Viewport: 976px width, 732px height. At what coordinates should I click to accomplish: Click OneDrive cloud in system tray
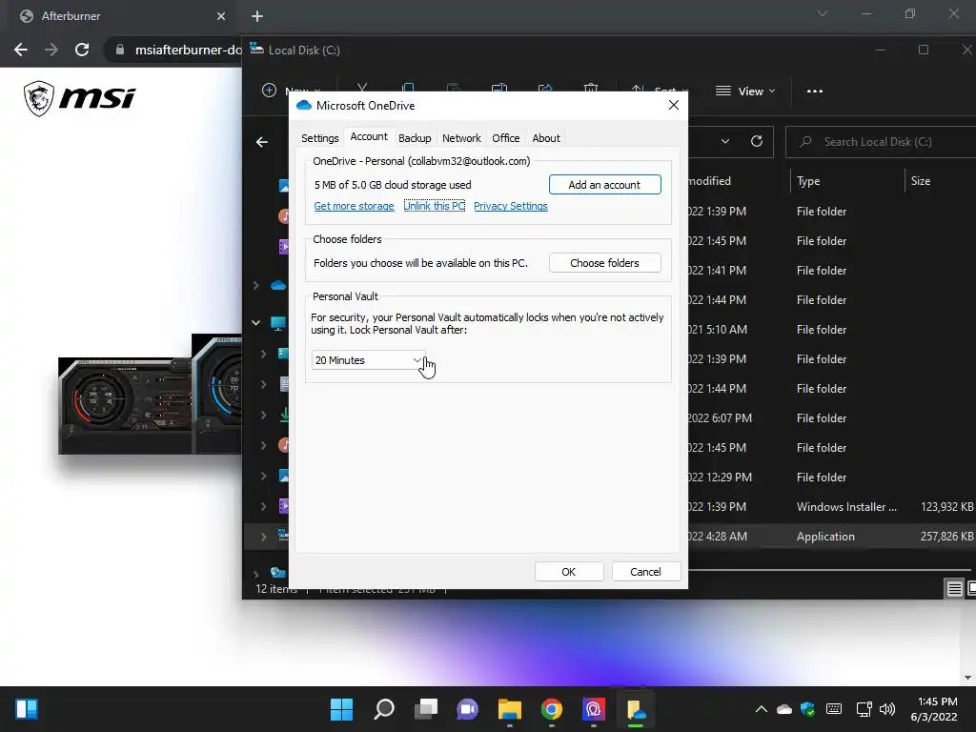(x=784, y=709)
